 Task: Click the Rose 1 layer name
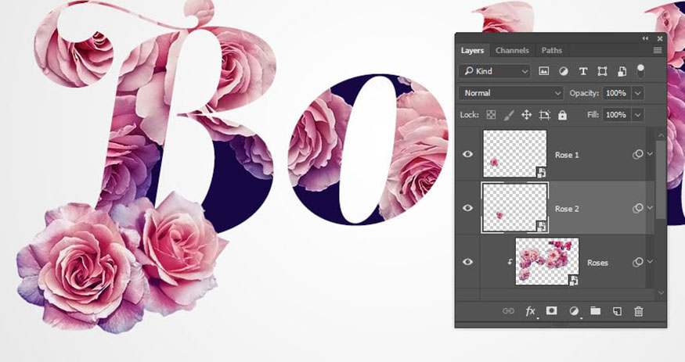(x=567, y=155)
